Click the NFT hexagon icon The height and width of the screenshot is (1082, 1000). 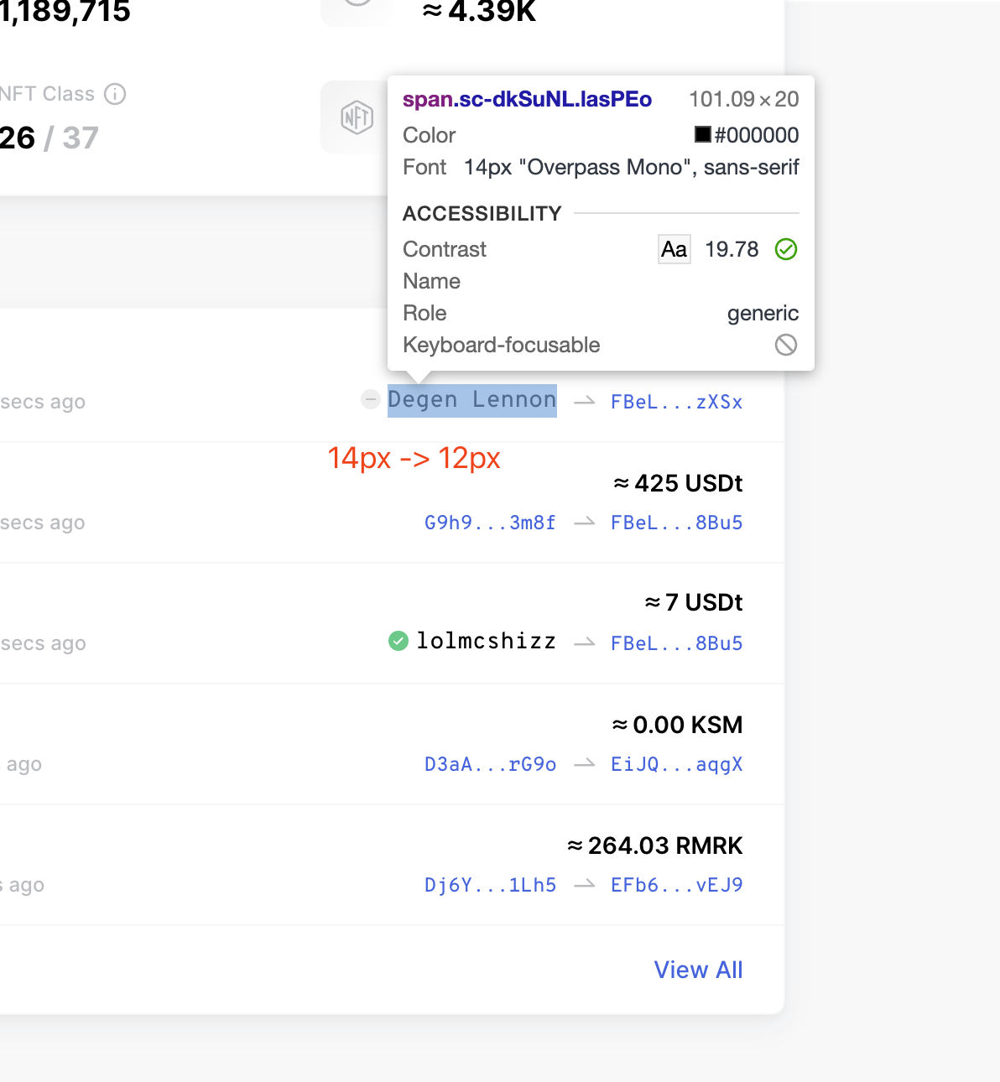click(x=357, y=117)
